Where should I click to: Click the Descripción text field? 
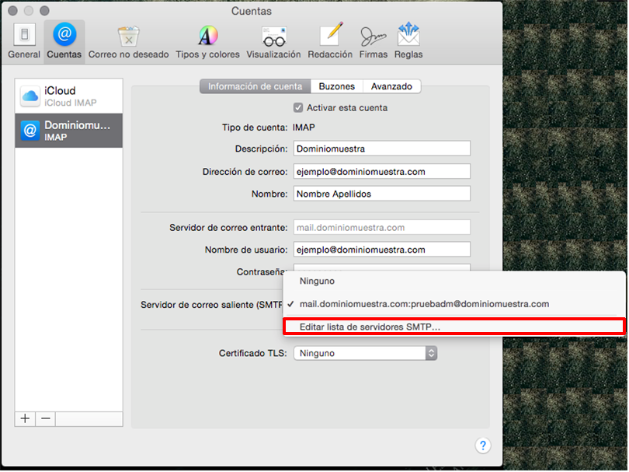382,149
